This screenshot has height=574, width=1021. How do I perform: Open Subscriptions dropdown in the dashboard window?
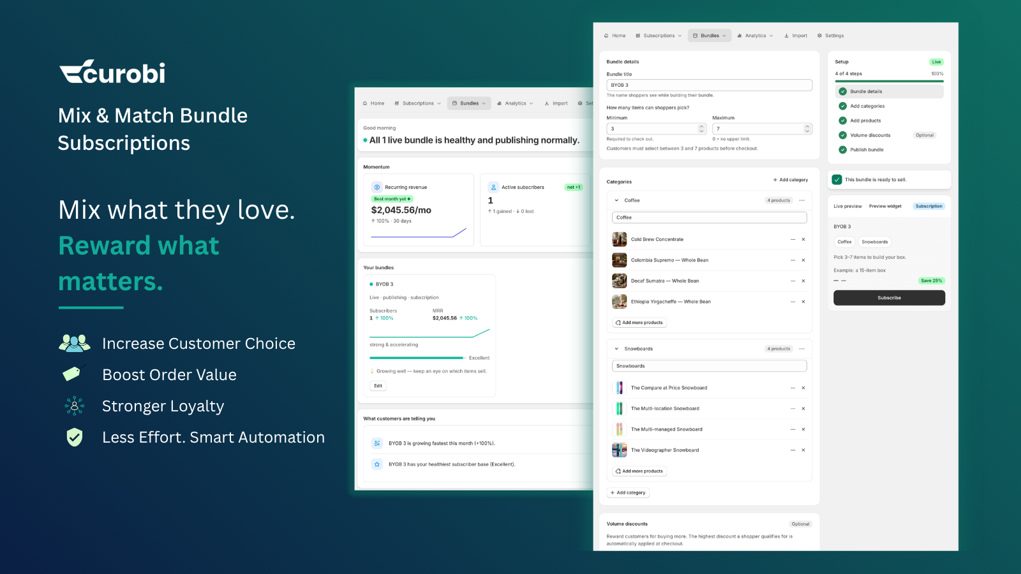(x=417, y=103)
